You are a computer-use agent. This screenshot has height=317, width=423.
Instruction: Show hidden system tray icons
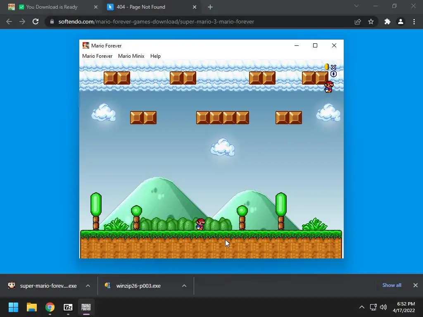[362, 307]
